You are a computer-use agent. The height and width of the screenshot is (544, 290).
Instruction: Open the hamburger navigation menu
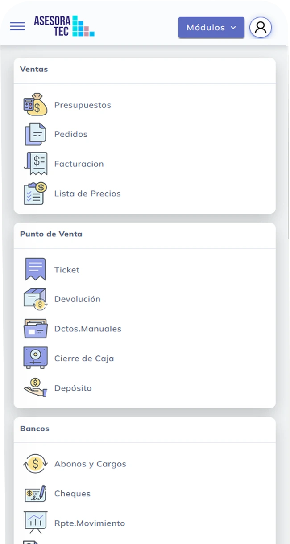tap(17, 26)
